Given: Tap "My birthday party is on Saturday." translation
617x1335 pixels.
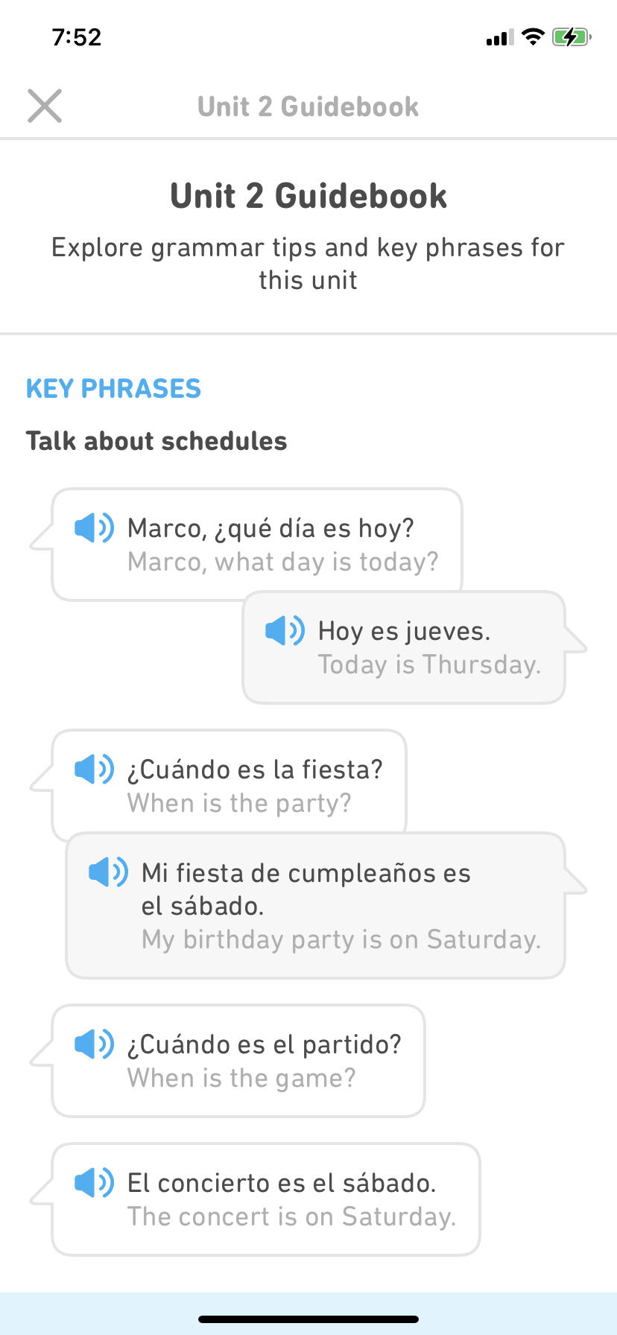Looking at the screenshot, I should point(341,939).
